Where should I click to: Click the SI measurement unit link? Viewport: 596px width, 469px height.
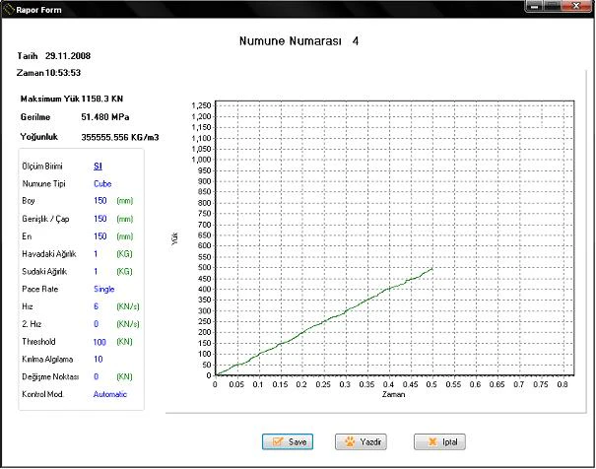98,167
